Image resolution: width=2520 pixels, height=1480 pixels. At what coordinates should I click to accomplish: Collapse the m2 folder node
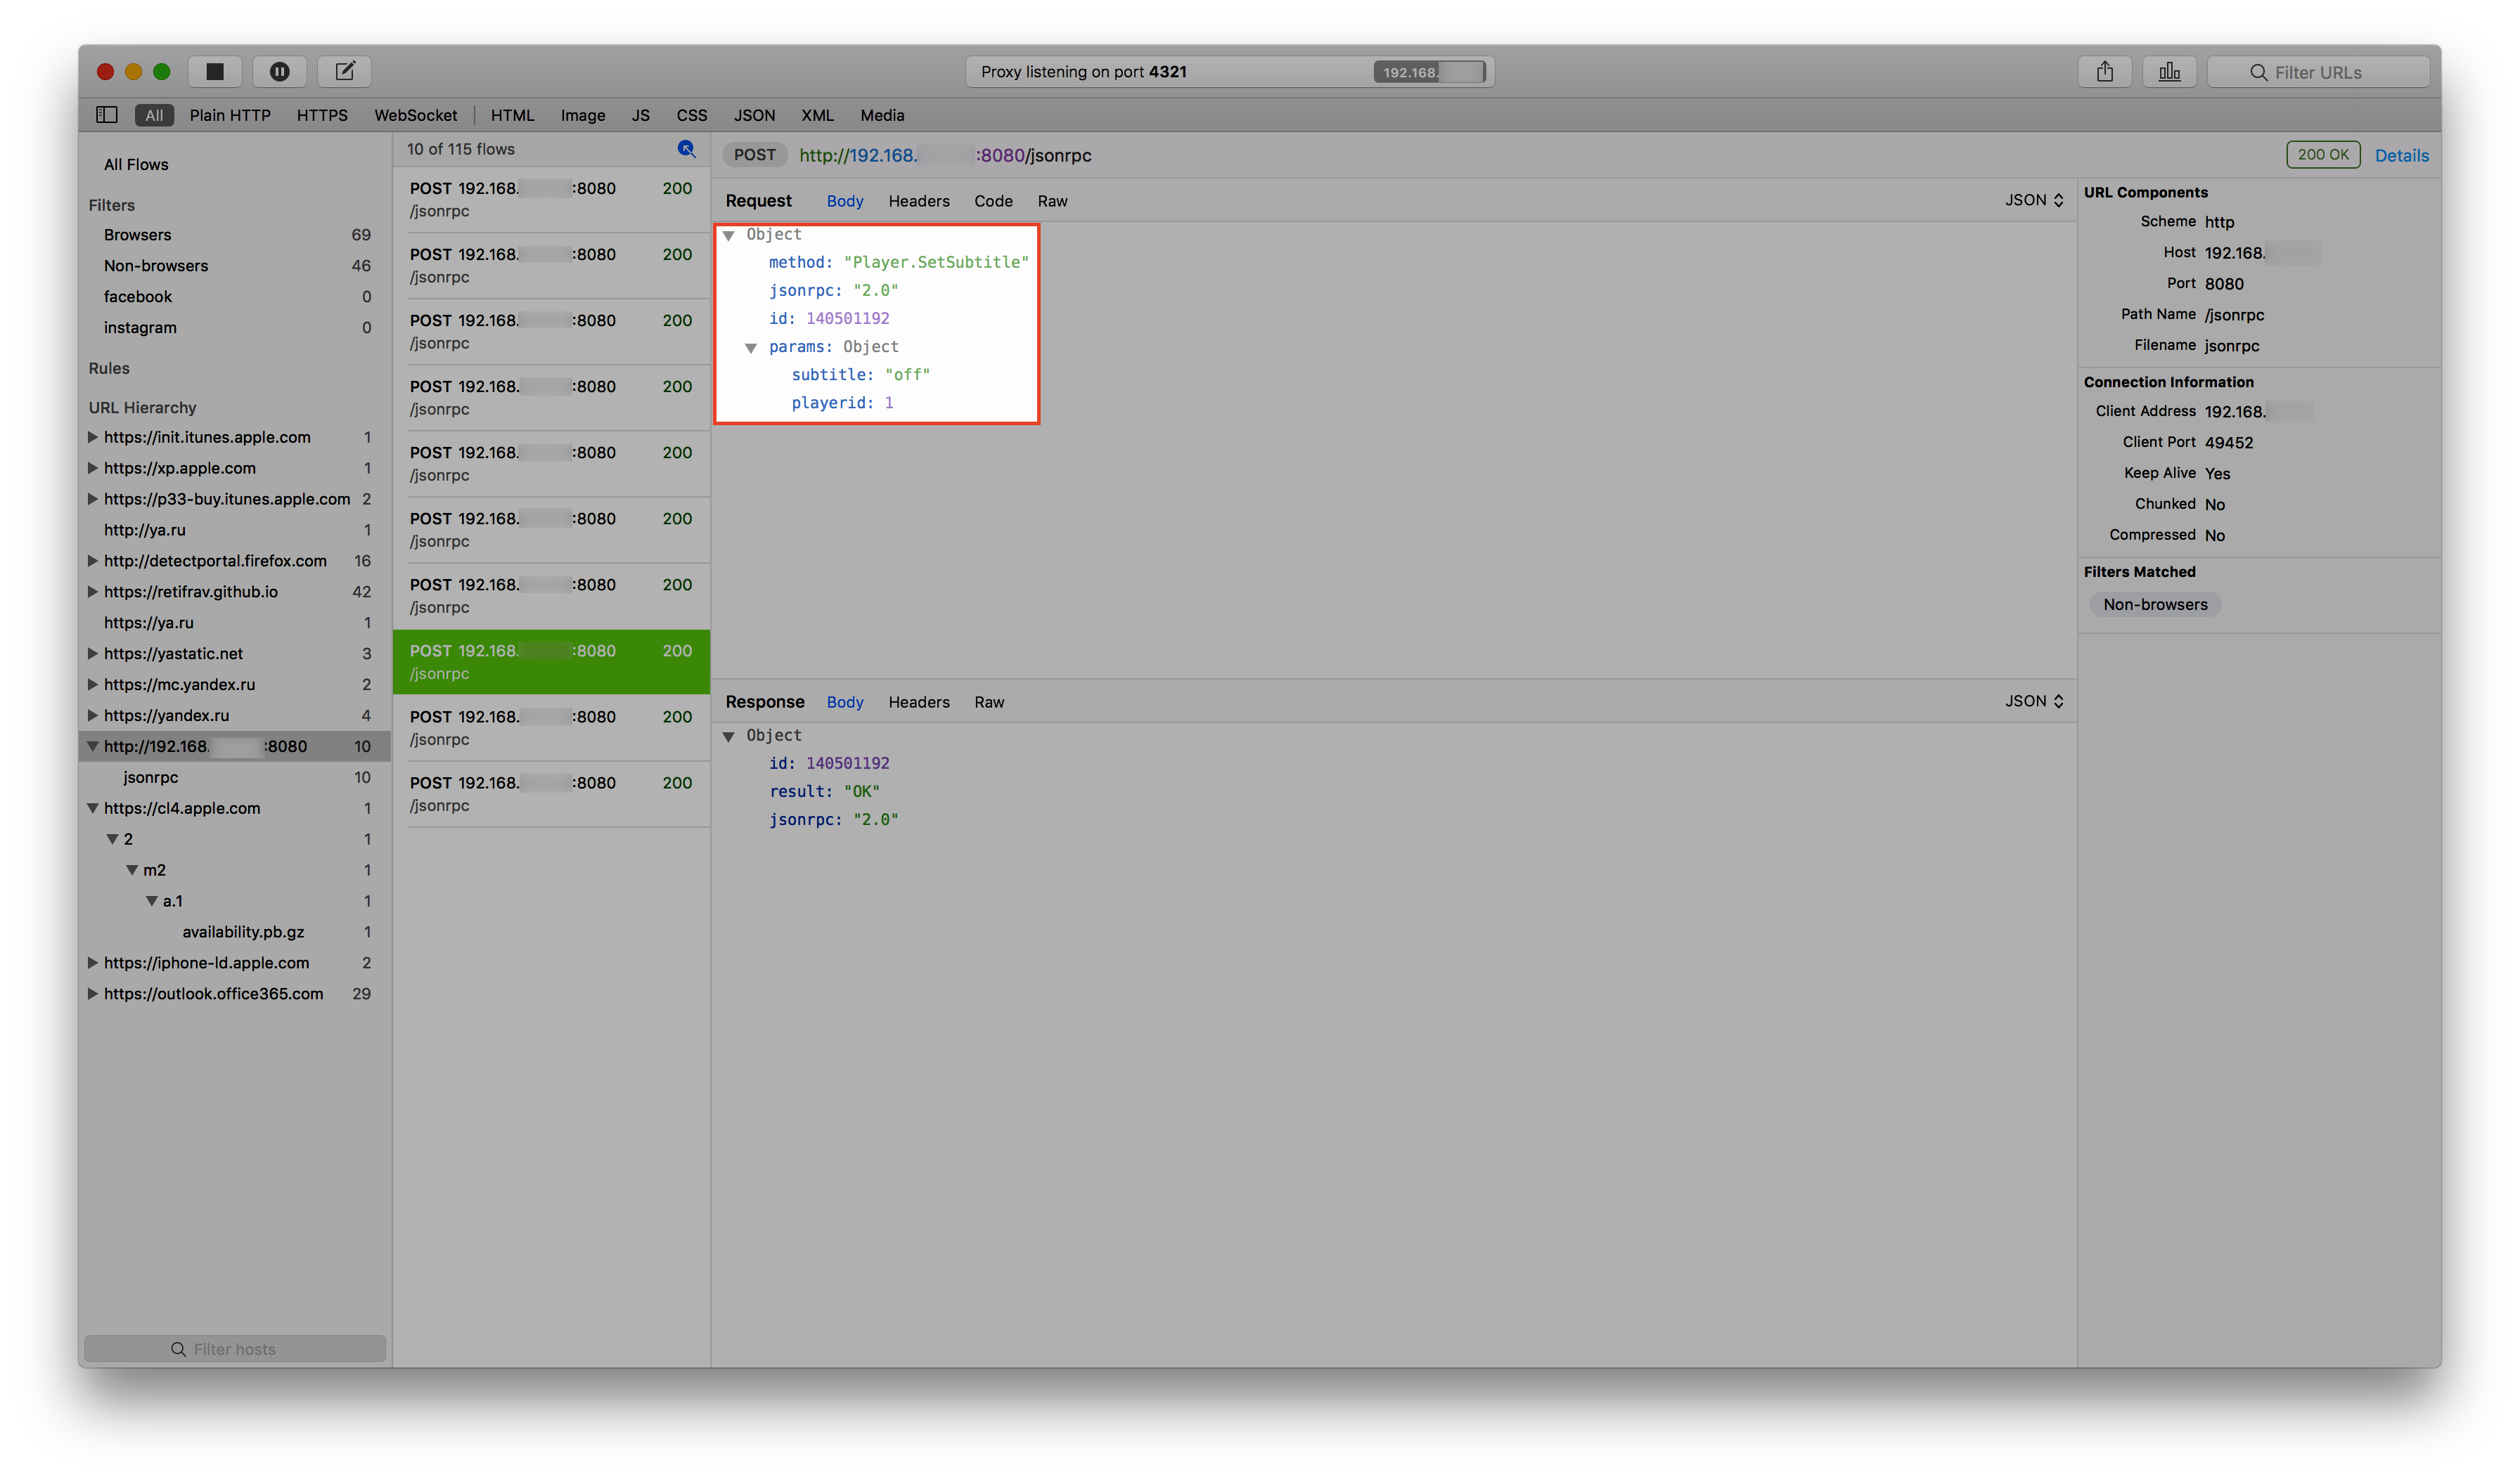pyautogui.click(x=132, y=871)
